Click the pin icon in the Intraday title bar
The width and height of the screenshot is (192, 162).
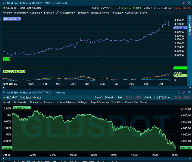pos(184,93)
